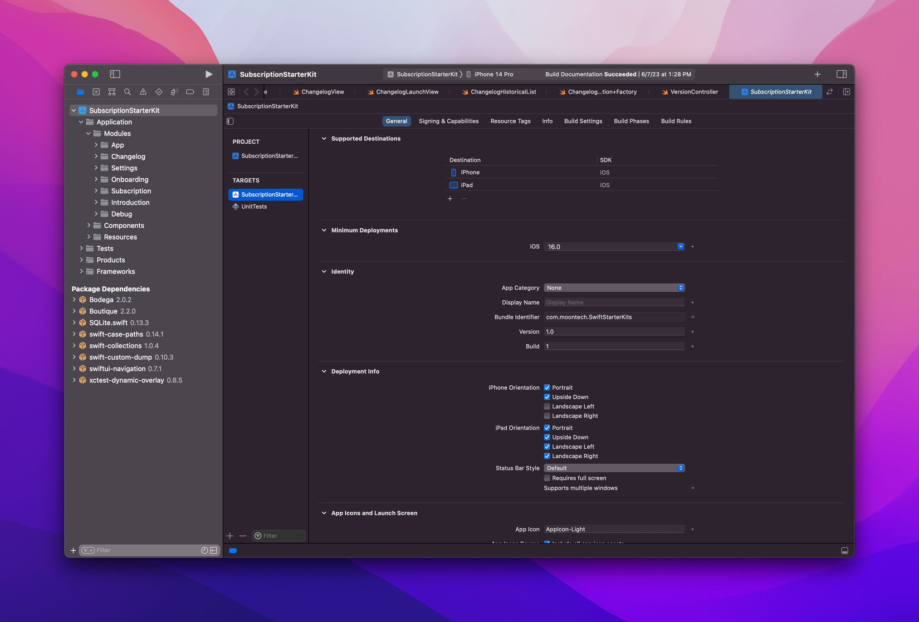Collapse the Deployment Info section

(x=324, y=371)
